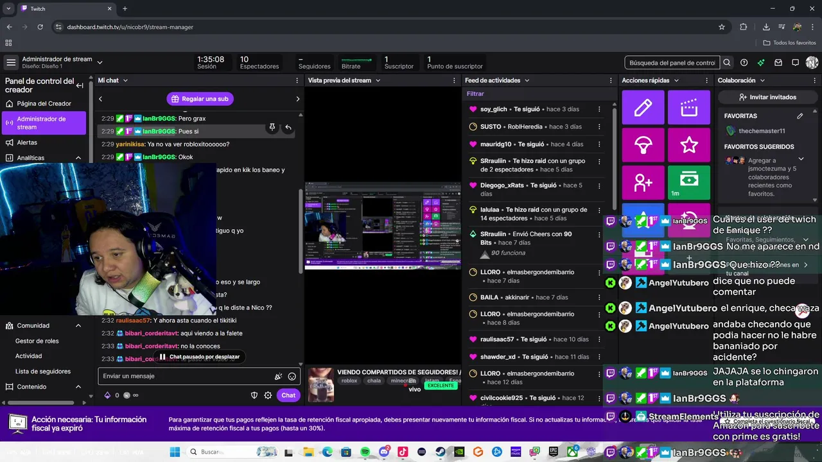Click the add user quick action
822x462 pixels.
(643, 183)
